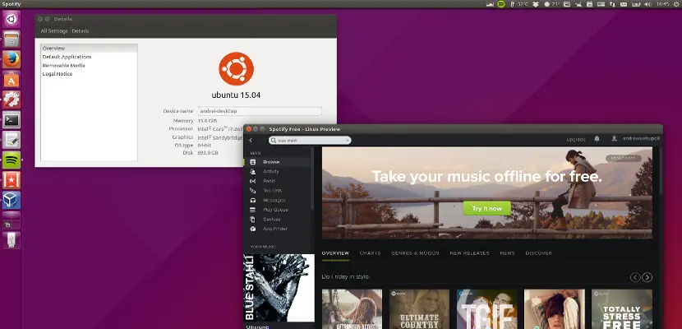Image resolution: width=682 pixels, height=329 pixels.
Task: Show previous playlists with left arrow
Action: 635,277
